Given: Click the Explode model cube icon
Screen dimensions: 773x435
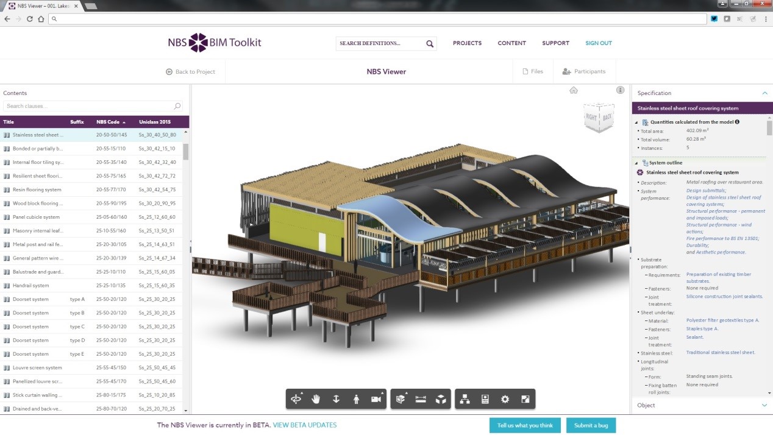Looking at the screenshot, I should coord(441,398).
